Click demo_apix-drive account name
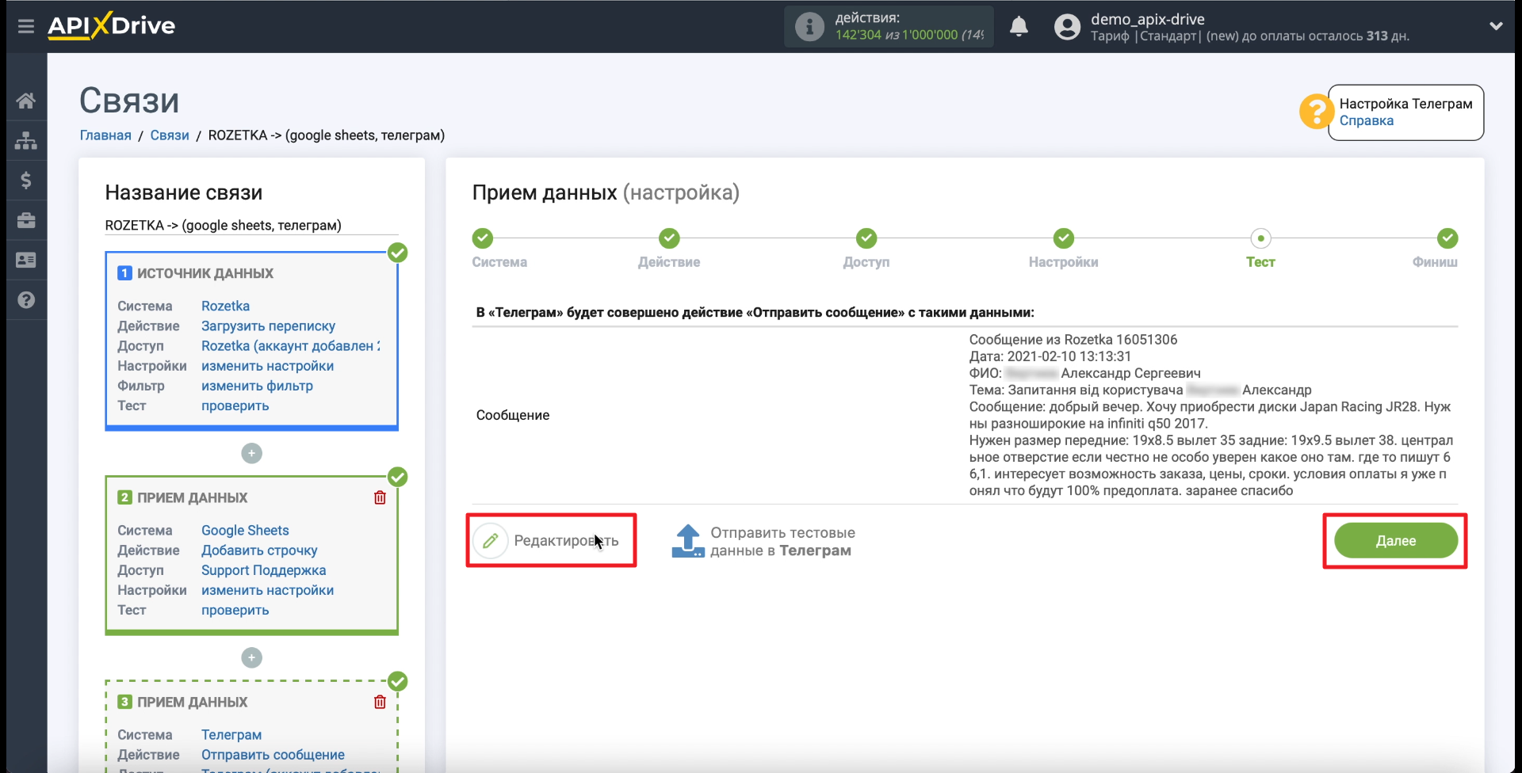The height and width of the screenshot is (773, 1522). click(1147, 19)
